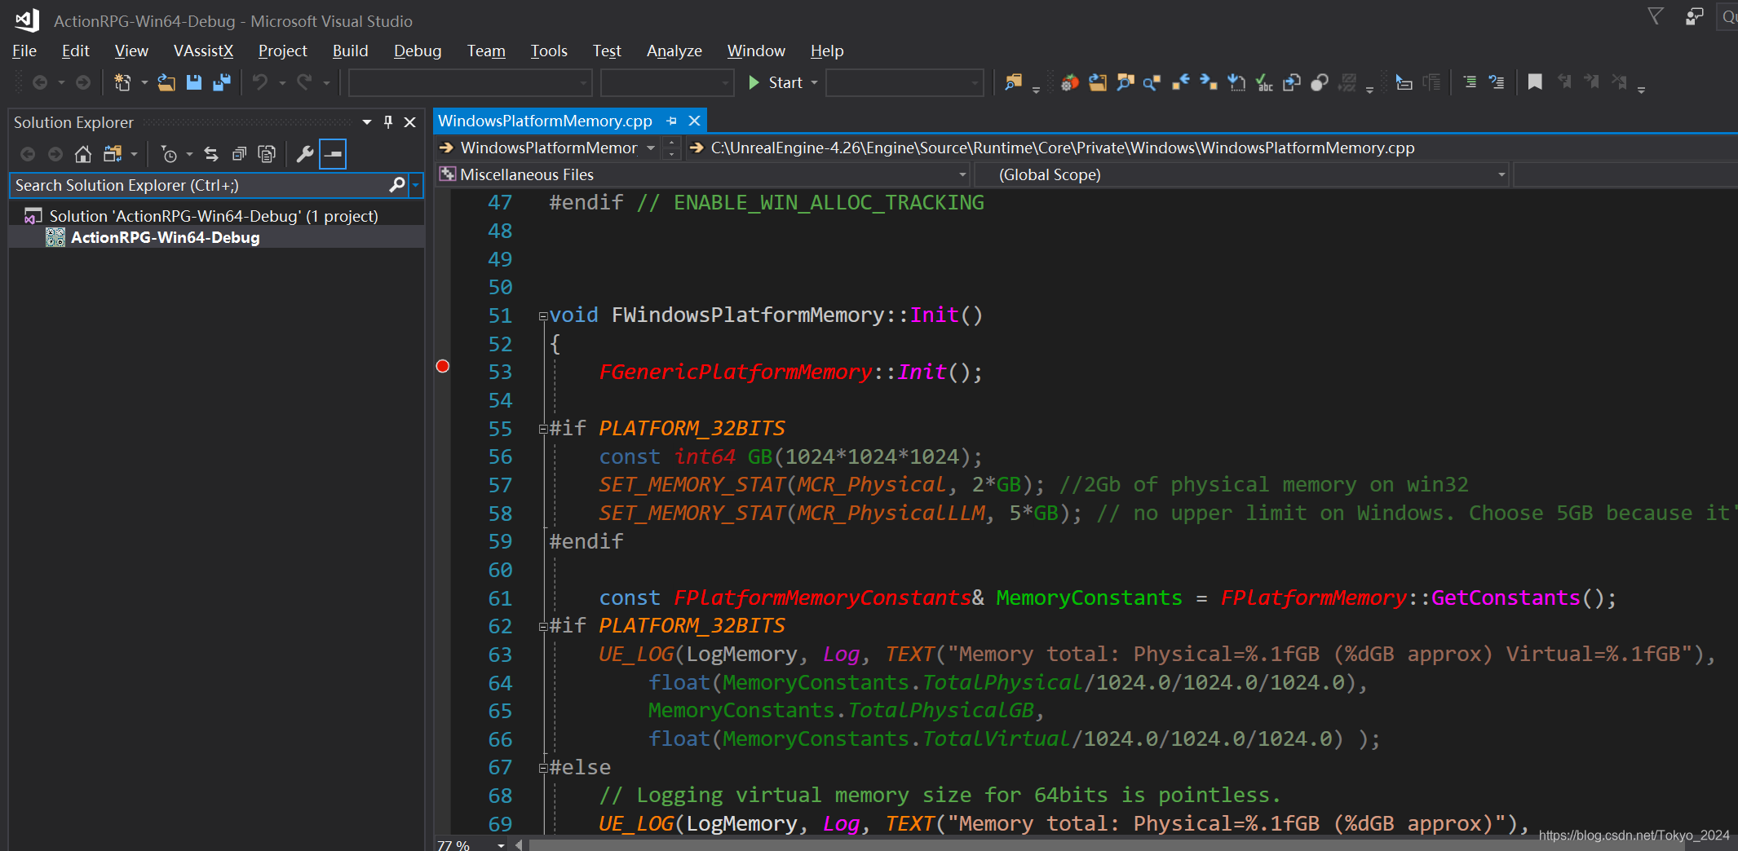Click the search magnifier in Solution Explorer
Image resolution: width=1738 pixels, height=851 pixels.
pos(397,185)
